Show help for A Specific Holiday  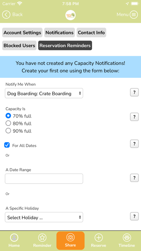click(x=134, y=216)
